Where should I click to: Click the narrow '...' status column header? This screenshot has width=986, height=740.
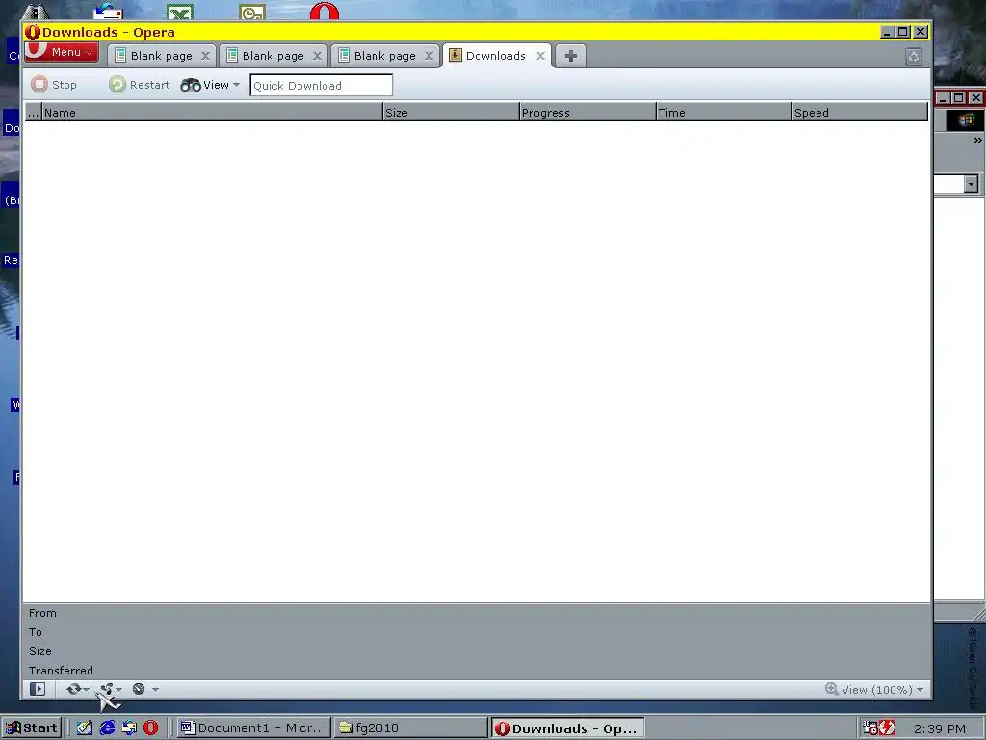(34, 113)
